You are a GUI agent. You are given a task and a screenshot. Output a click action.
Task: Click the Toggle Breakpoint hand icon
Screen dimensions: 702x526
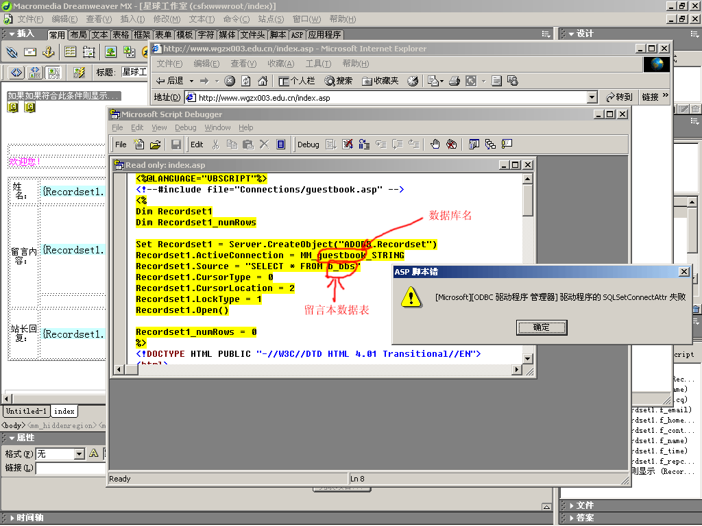(435, 145)
